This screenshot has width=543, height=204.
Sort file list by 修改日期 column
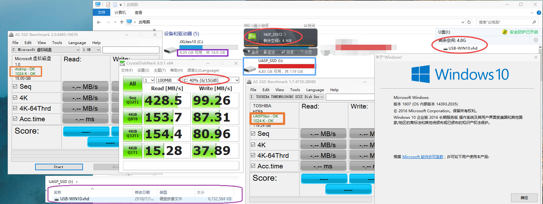[142, 193]
